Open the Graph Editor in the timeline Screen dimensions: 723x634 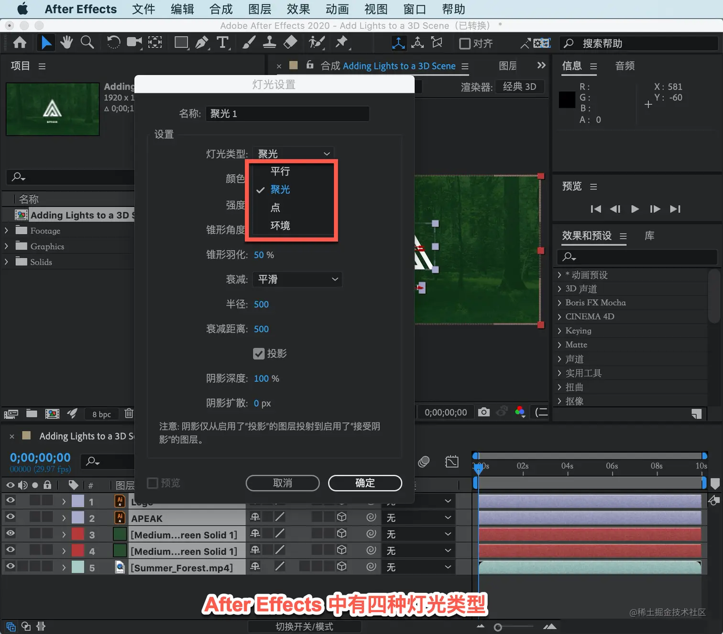[x=452, y=461]
